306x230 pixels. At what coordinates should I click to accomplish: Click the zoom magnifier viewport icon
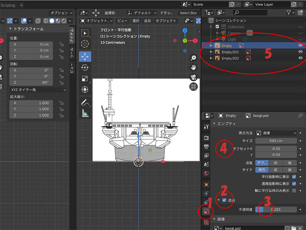(194, 58)
